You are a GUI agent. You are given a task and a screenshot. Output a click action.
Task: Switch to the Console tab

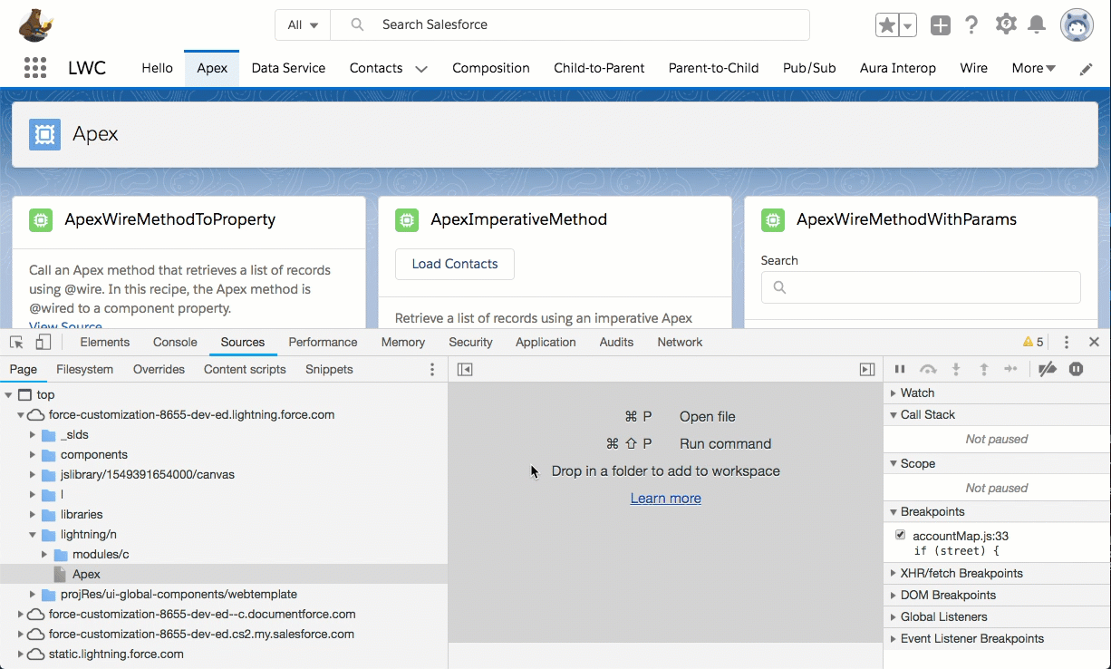tap(175, 342)
